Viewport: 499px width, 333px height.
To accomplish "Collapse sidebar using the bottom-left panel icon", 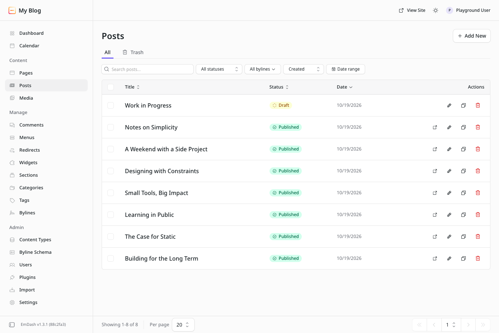I will (x=12, y=325).
